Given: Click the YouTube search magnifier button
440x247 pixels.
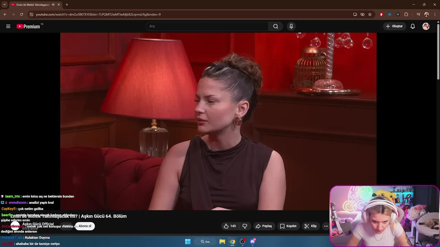Looking at the screenshot, I should point(276,26).
